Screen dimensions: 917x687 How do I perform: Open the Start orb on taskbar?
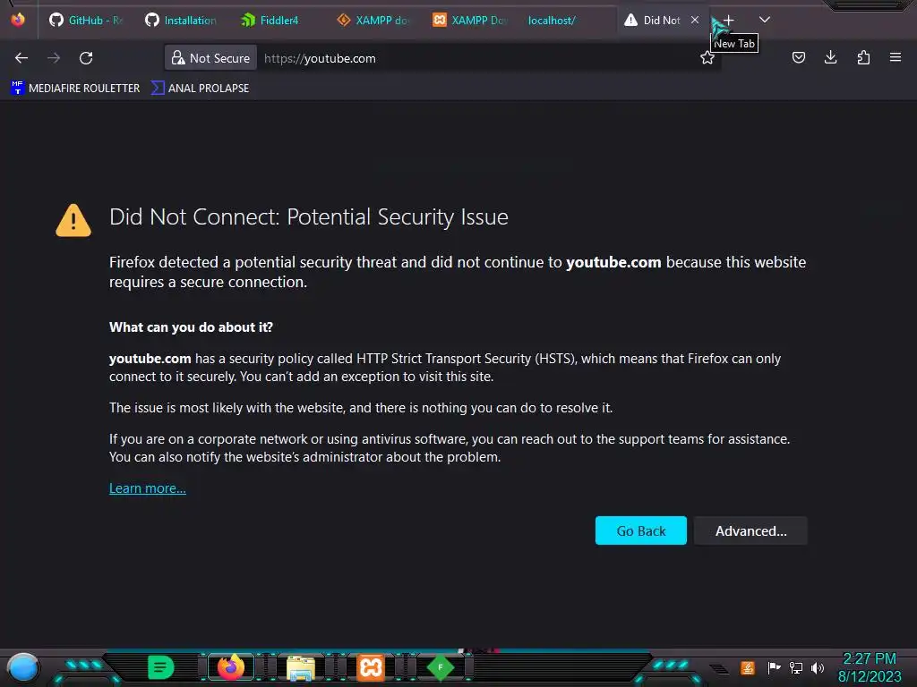23,668
